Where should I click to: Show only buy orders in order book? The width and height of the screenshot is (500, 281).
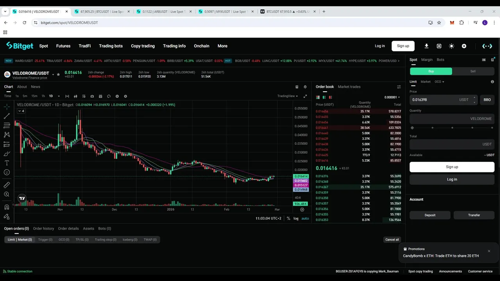[x=324, y=97]
